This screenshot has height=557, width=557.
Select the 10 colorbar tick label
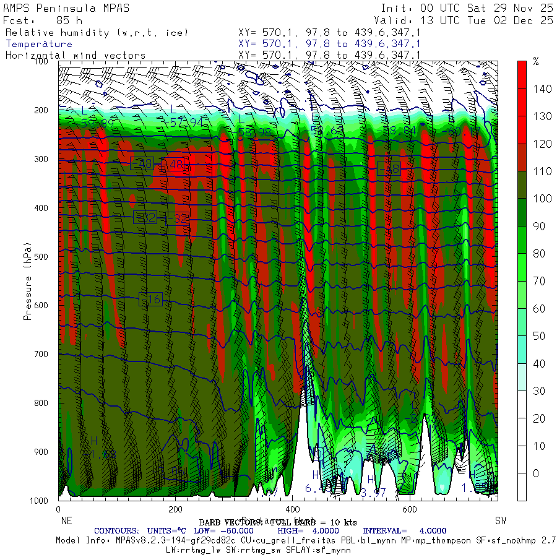[x=539, y=446]
